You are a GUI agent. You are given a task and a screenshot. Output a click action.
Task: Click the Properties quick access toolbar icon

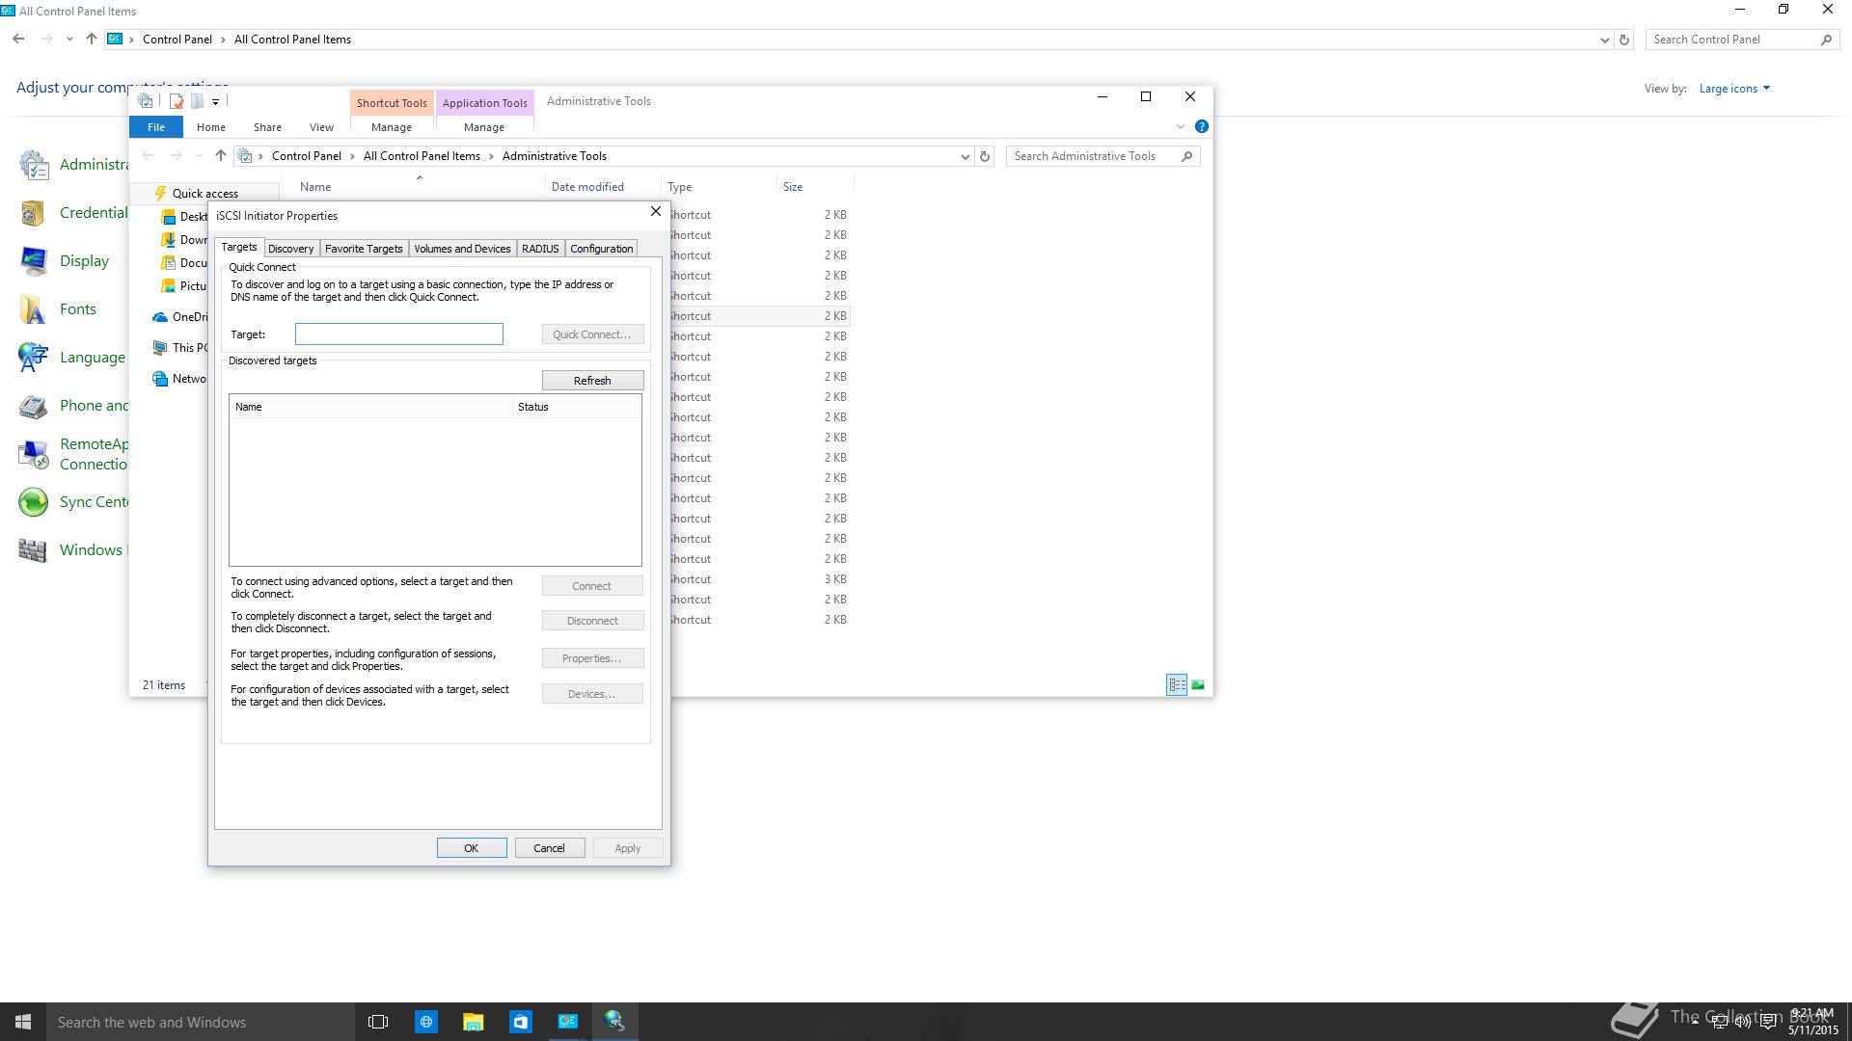point(177,101)
